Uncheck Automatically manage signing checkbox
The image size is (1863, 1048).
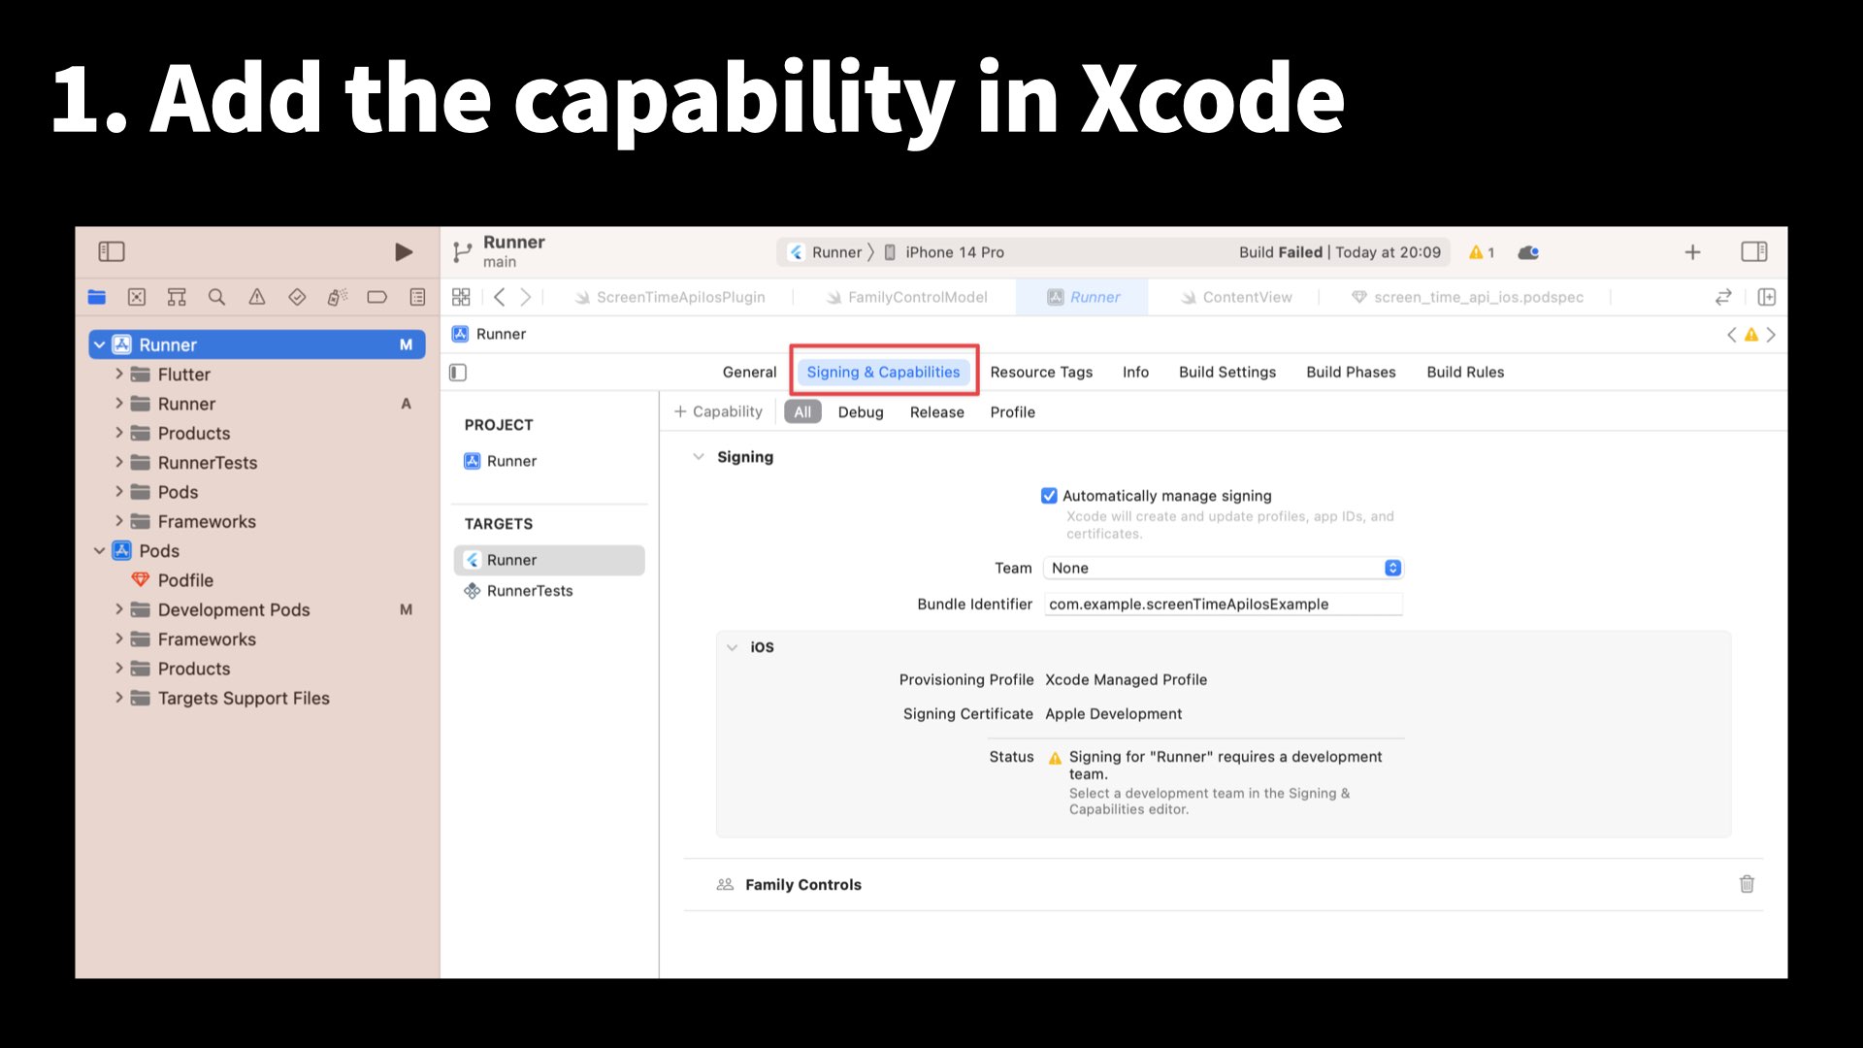coord(1049,496)
